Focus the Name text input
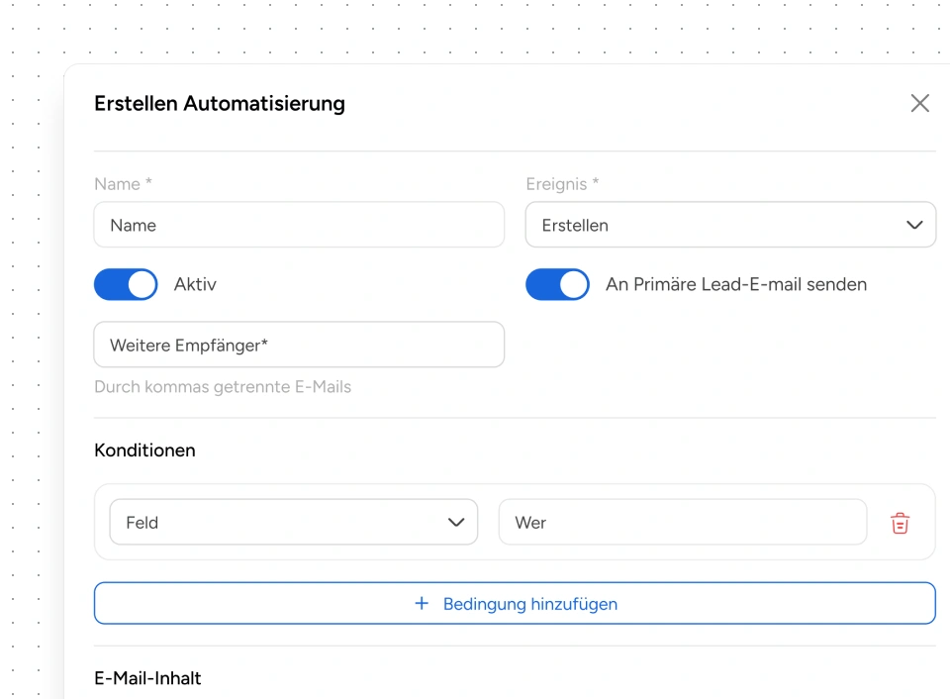Viewport: 950px width, 699px height. (298, 225)
